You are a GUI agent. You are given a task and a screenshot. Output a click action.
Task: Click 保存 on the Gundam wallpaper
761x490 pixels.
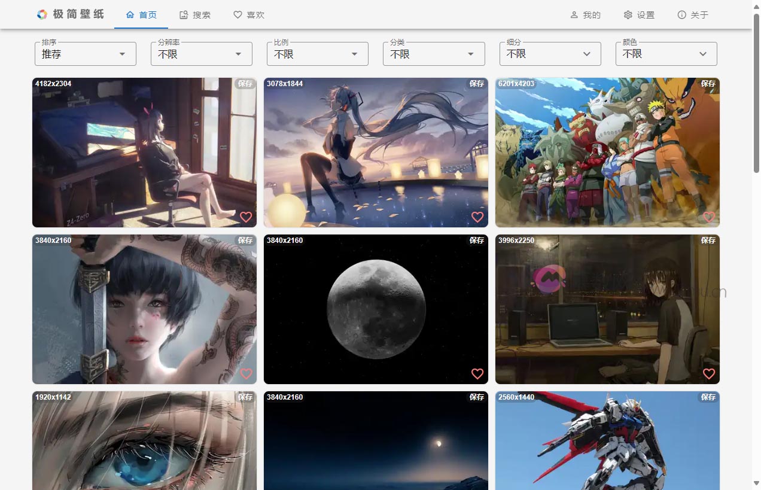coord(708,397)
